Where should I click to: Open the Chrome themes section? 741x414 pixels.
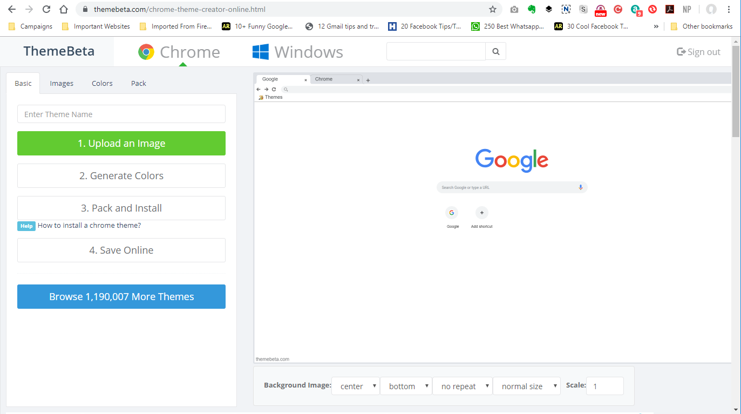[x=179, y=52]
